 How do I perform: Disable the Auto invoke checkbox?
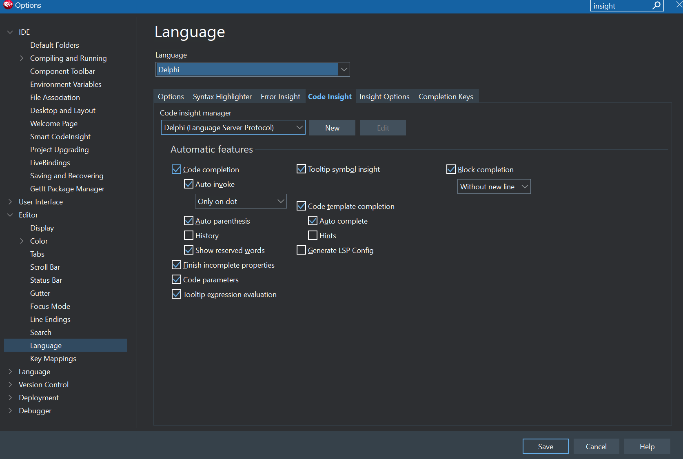pos(188,184)
